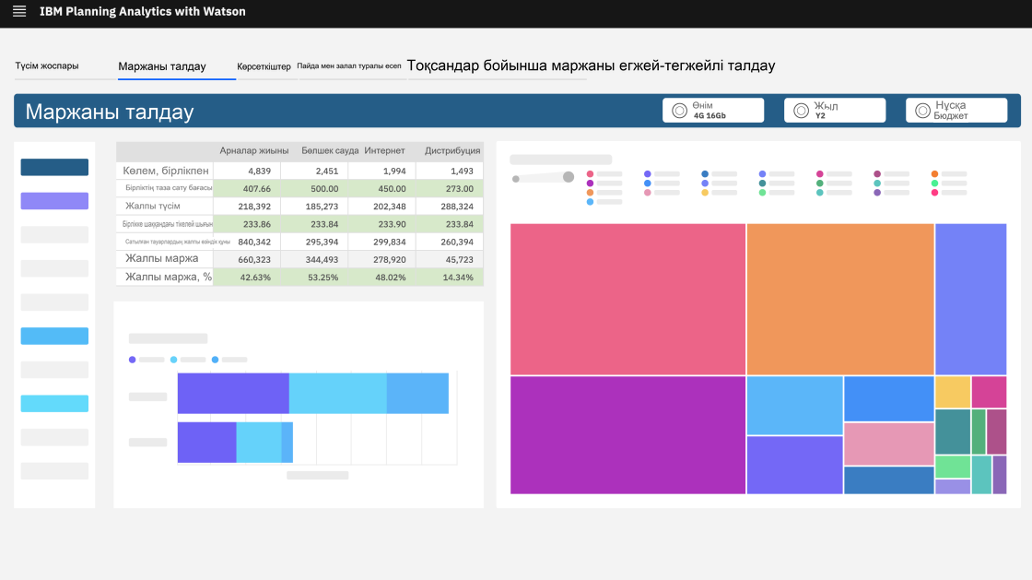Click the cell with value 344,493
The height and width of the screenshot is (580, 1032).
314,259
